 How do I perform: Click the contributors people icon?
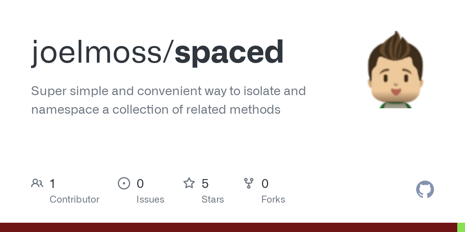click(37, 183)
